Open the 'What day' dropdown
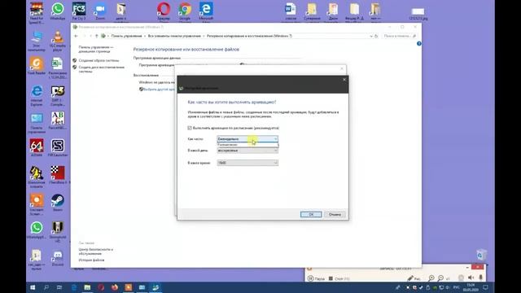The height and width of the screenshot is (293, 521). [247, 151]
